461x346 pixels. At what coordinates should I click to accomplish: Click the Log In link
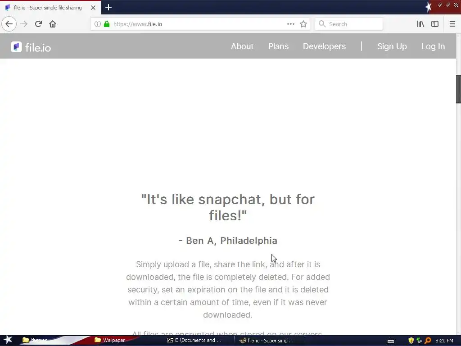(433, 46)
